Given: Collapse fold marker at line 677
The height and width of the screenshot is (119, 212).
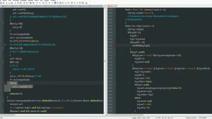Looking at the screenshot, I should coord(115,68).
